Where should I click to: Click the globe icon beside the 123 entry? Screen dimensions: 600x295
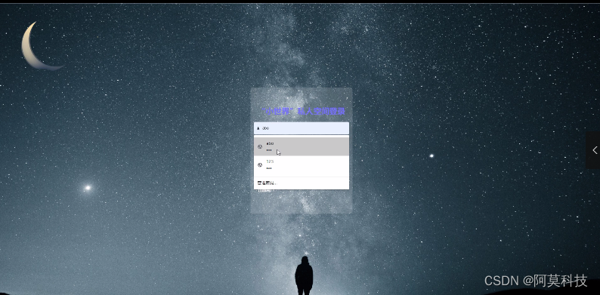pos(260,165)
